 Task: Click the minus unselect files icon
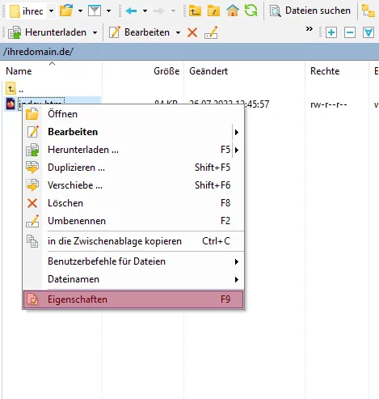[x=350, y=32]
